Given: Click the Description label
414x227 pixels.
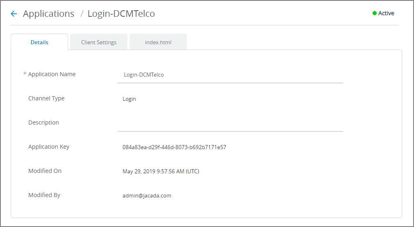Looking at the screenshot, I should tap(43, 123).
